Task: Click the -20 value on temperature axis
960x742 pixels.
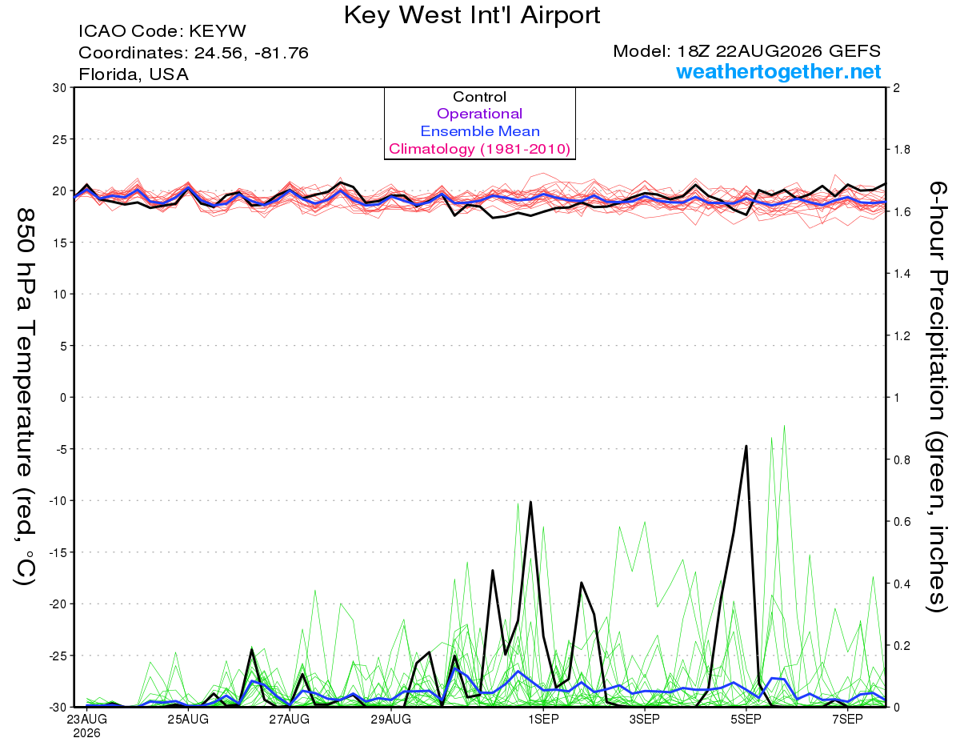Action: pyautogui.click(x=58, y=604)
